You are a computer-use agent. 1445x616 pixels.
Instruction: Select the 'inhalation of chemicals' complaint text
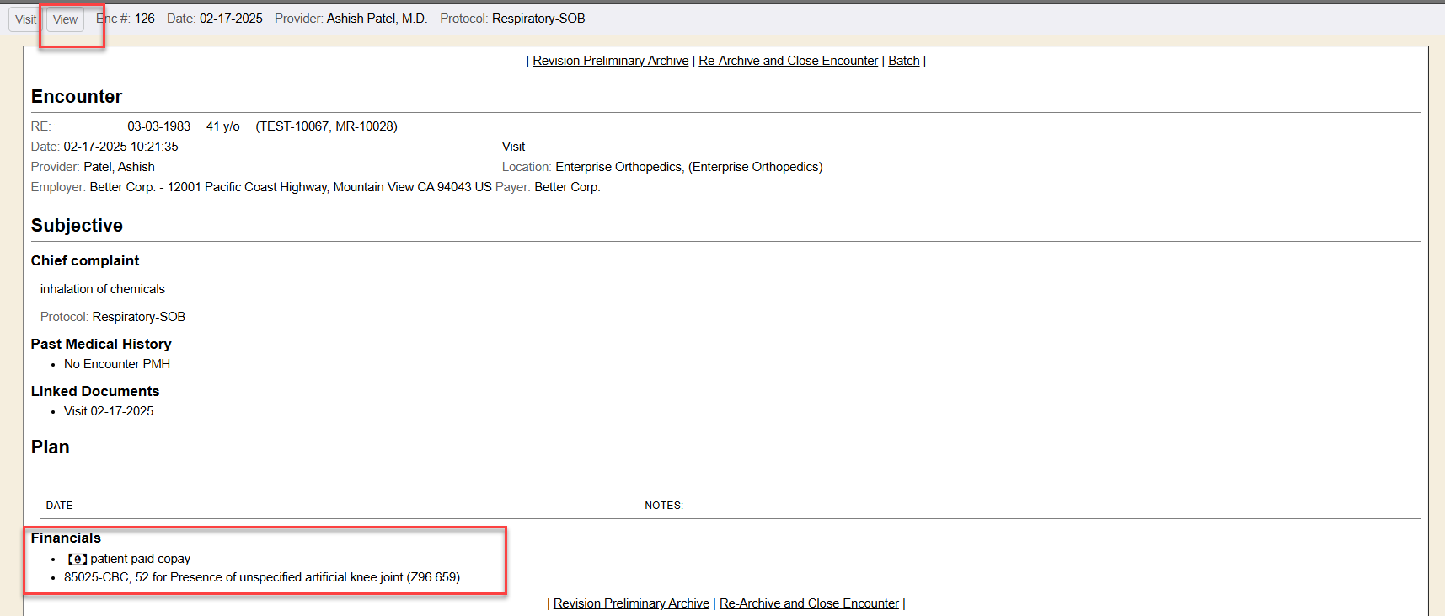pos(103,289)
